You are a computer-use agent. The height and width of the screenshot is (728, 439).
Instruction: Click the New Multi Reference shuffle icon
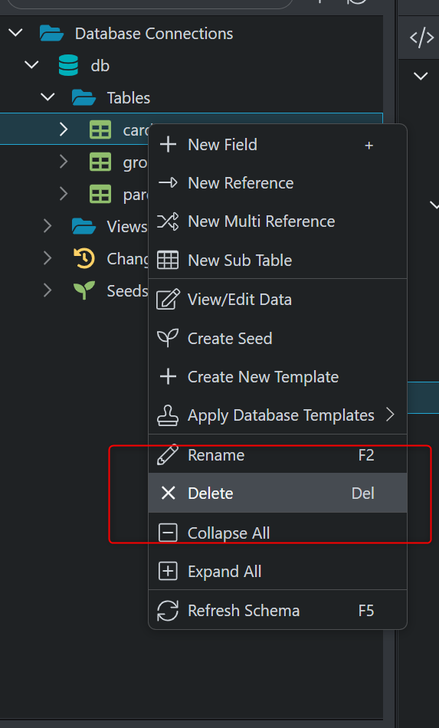168,221
